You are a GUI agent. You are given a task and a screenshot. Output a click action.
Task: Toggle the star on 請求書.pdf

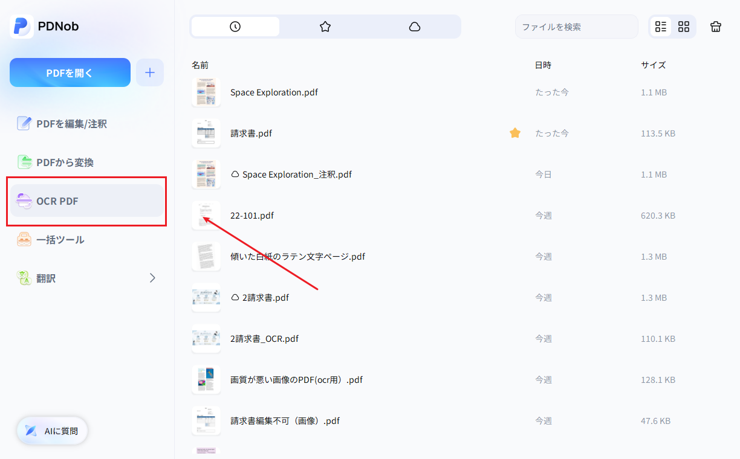coord(515,133)
